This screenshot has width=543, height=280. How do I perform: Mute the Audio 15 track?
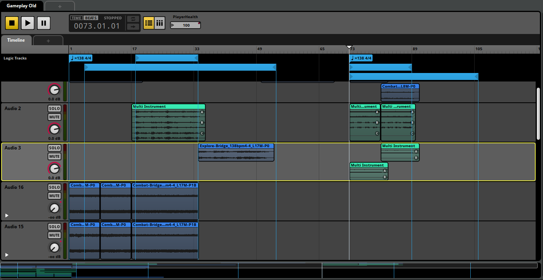tap(54, 235)
